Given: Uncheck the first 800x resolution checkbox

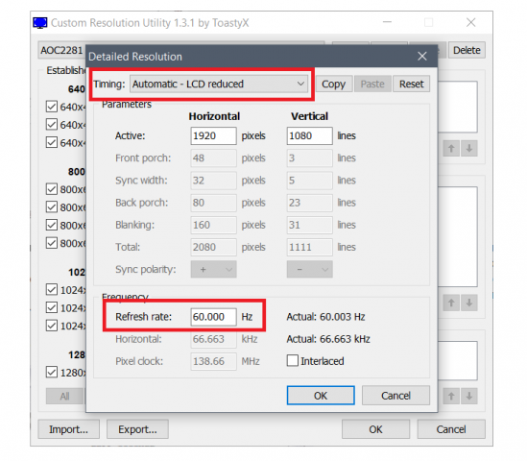Looking at the screenshot, I should tap(52, 189).
